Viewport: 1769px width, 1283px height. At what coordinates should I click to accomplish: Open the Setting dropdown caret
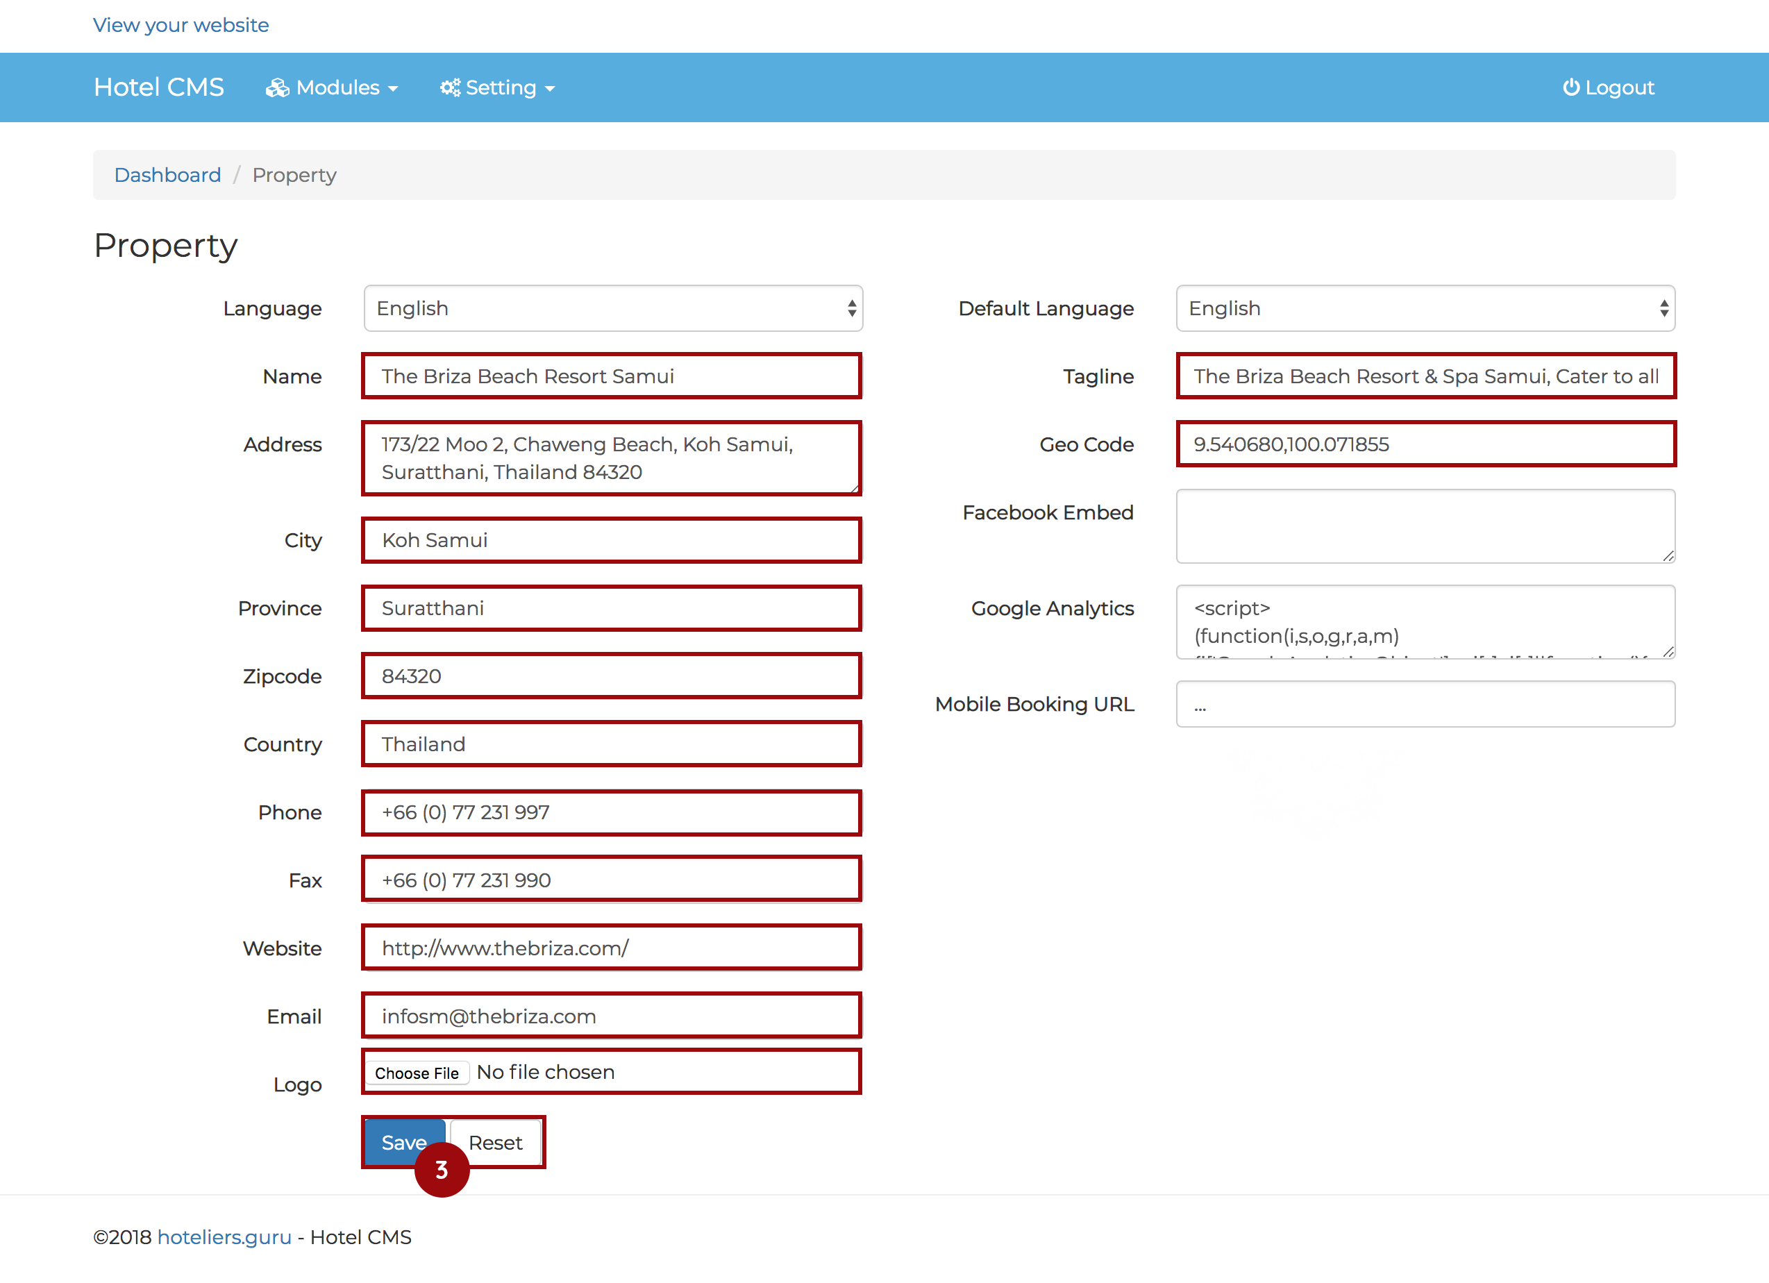click(550, 89)
